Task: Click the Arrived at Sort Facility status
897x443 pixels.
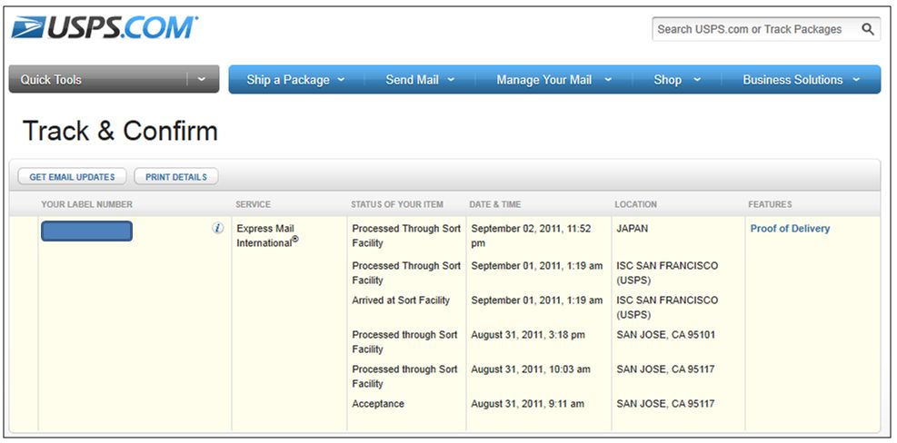Action: pyautogui.click(x=401, y=300)
